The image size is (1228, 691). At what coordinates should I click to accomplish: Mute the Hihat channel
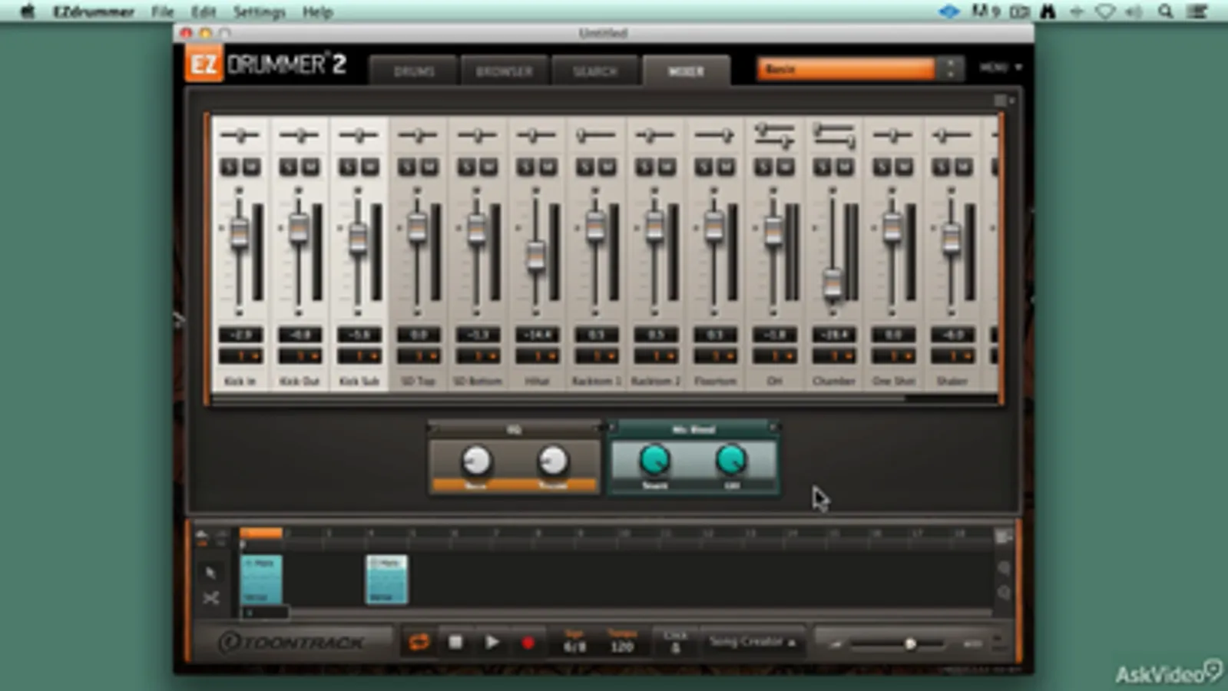coord(548,167)
